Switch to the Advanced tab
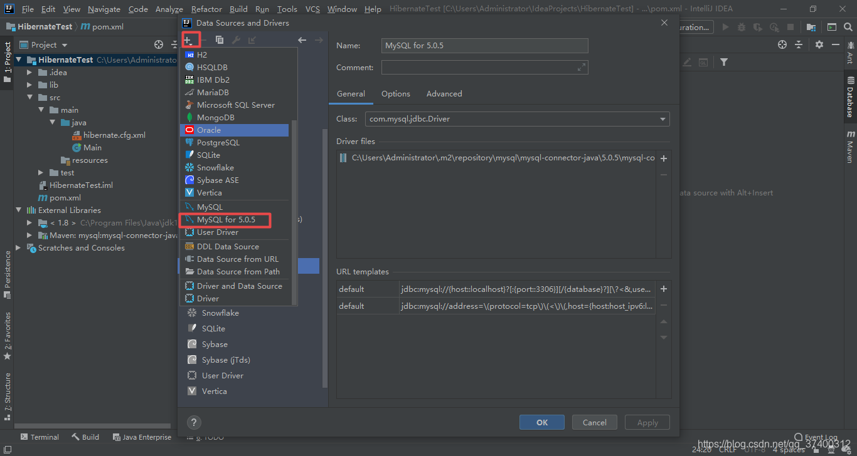This screenshot has width=857, height=456. pyautogui.click(x=444, y=93)
